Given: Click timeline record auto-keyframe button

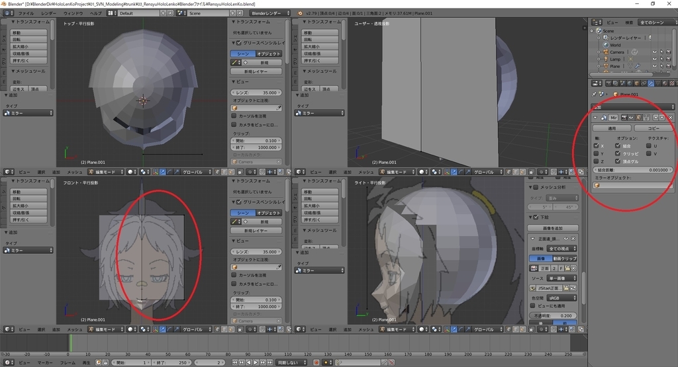Looking at the screenshot, I should coord(316,362).
